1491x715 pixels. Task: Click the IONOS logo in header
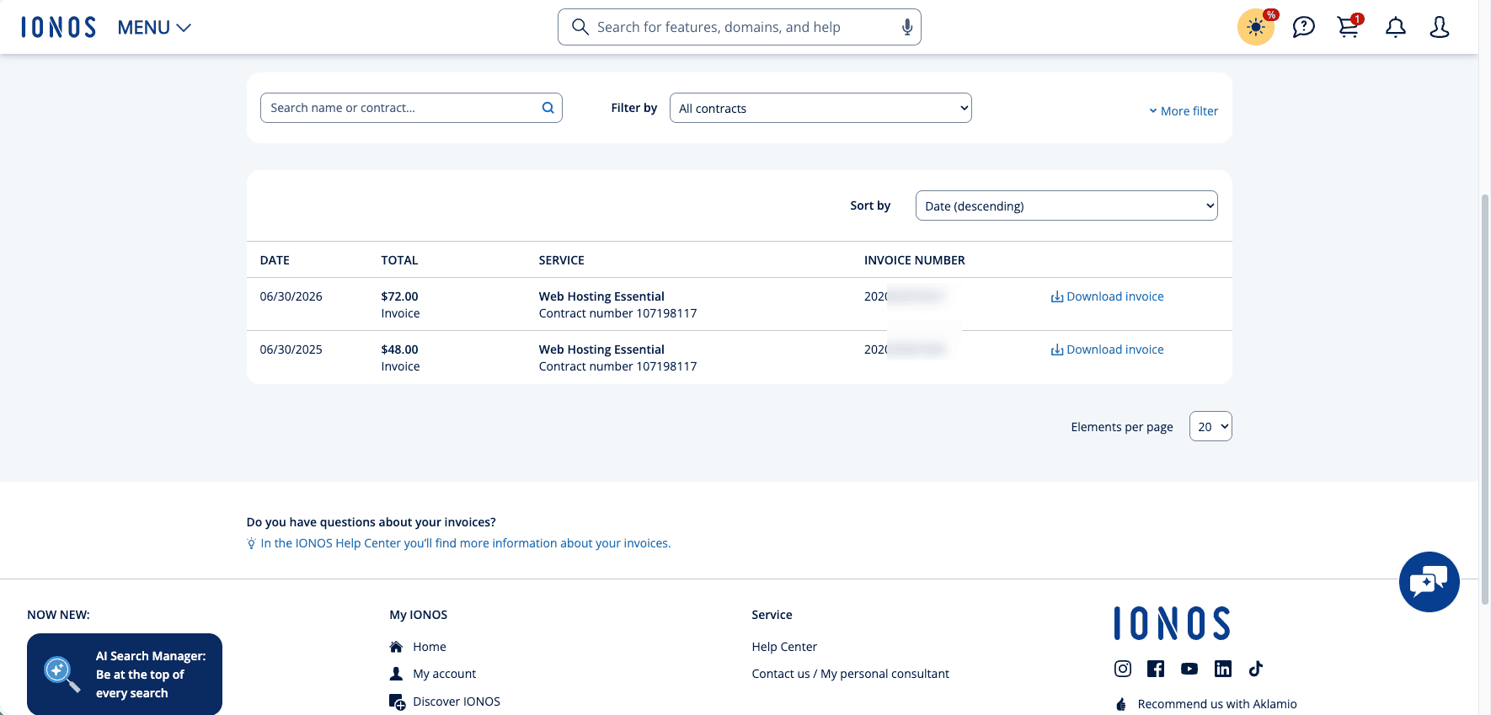59,27
